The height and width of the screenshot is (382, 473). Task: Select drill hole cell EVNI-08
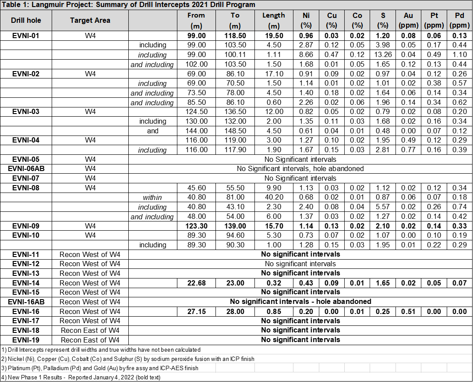[26, 188]
